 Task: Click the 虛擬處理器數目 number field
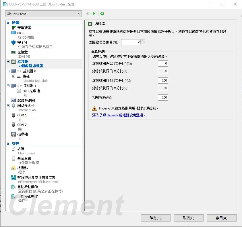coord(131,42)
